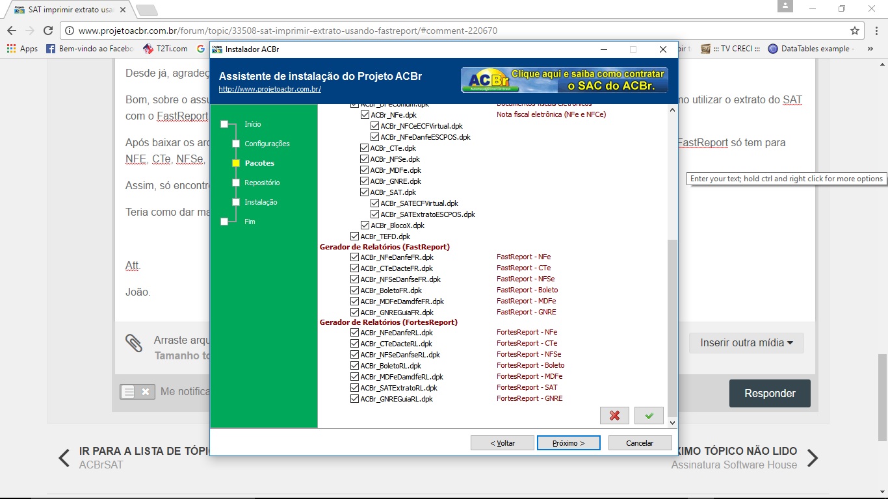Click the package list scrollbar up arrow
The width and height of the screenshot is (888, 499).
pyautogui.click(x=672, y=109)
